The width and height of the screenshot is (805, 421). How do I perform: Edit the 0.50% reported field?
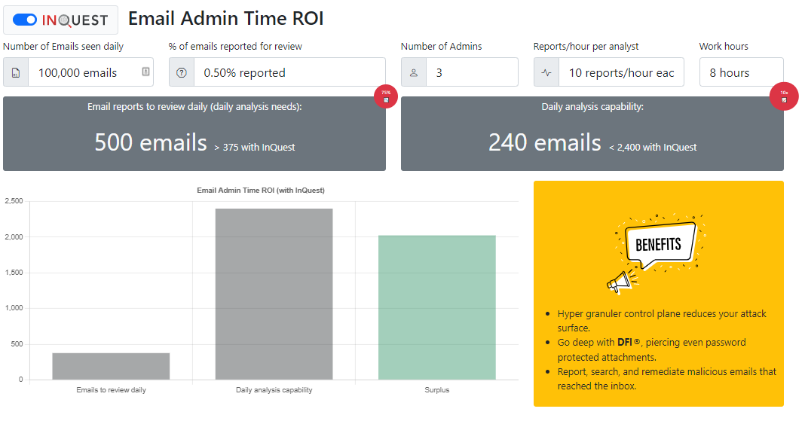tap(289, 72)
